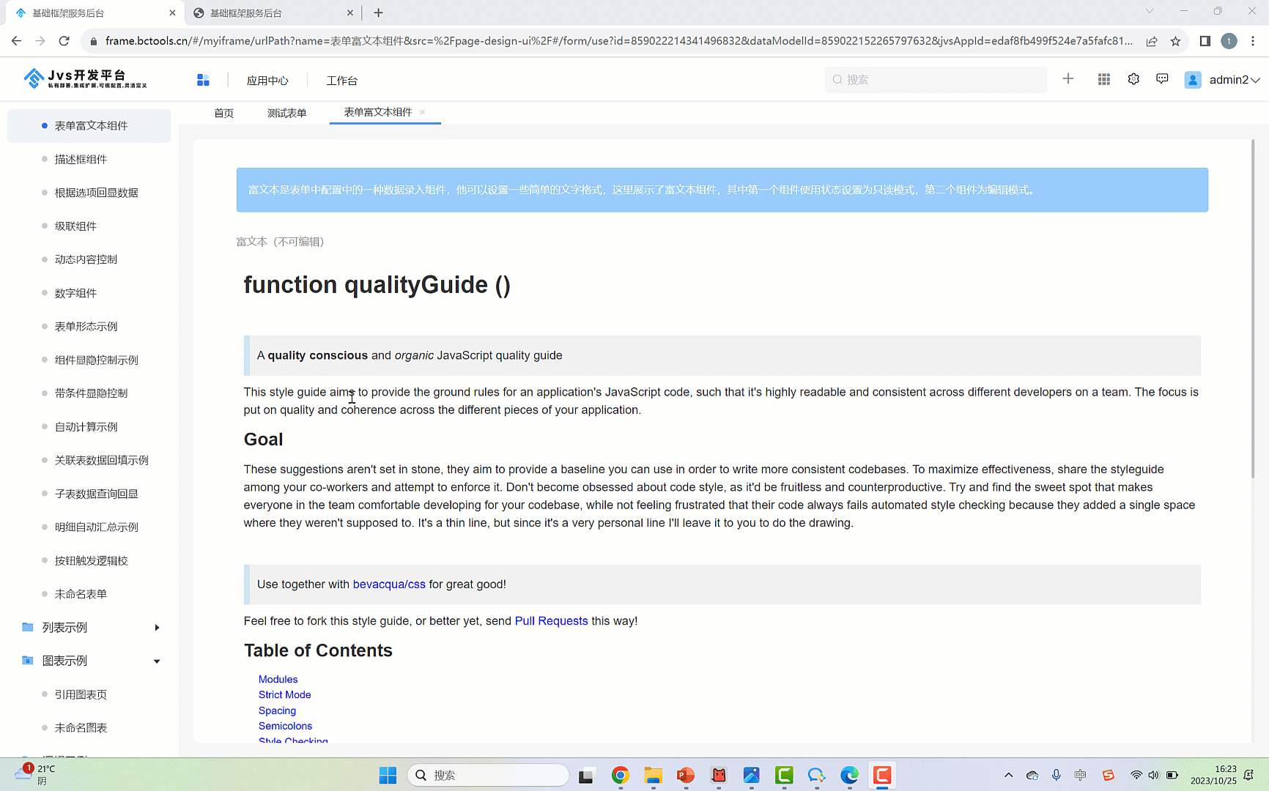Click the taskbar 搜索 box
Viewport: 1269px width, 791px height.
(x=488, y=775)
